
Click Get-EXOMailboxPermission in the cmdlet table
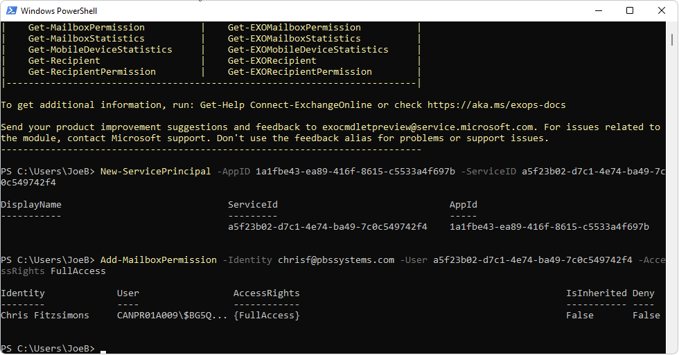294,28
